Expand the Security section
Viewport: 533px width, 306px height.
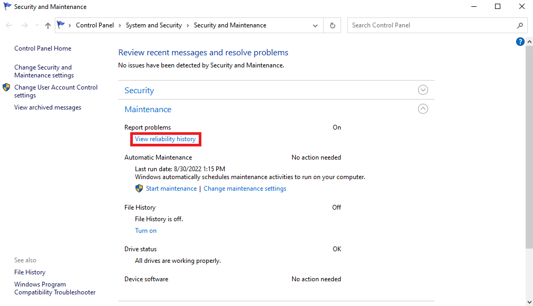coord(423,90)
